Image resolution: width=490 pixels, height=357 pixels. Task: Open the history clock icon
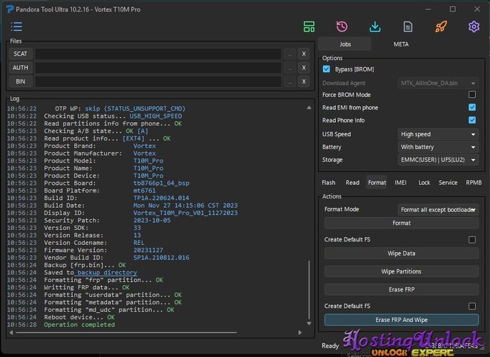[x=342, y=26]
